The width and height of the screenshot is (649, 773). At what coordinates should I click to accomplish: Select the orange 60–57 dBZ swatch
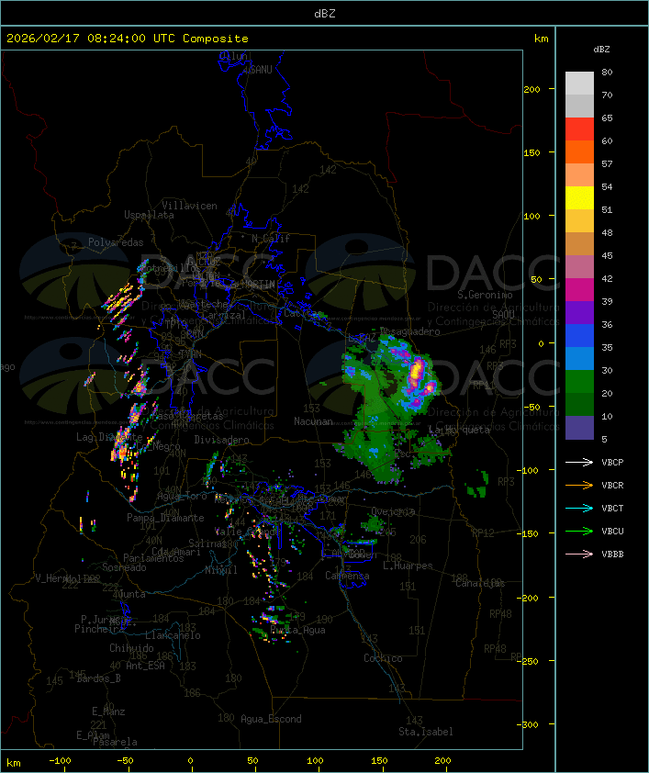pos(579,151)
